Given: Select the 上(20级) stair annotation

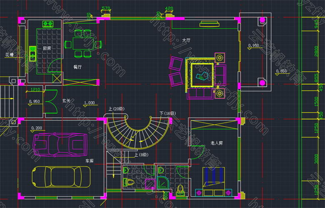Looking at the screenshot, I should point(117,108).
